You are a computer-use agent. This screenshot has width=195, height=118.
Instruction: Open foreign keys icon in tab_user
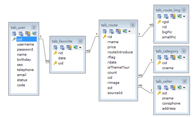pos(27,34)
